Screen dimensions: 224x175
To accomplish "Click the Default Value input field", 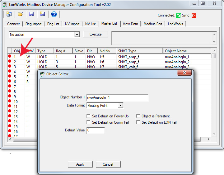I will (x=96, y=130).
